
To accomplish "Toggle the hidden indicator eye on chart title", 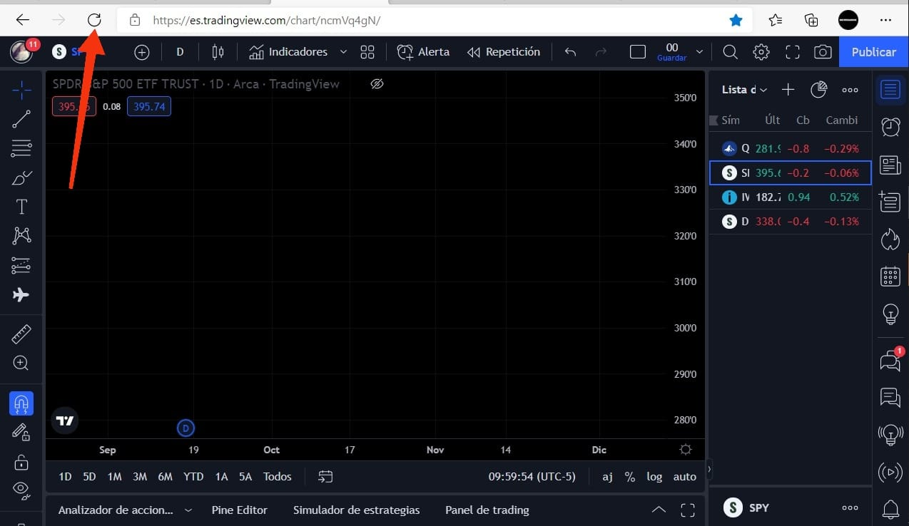I will (x=377, y=84).
